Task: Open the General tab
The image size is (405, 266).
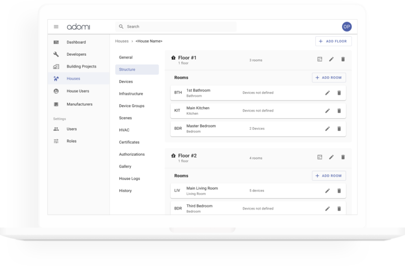Action: pyautogui.click(x=137, y=57)
